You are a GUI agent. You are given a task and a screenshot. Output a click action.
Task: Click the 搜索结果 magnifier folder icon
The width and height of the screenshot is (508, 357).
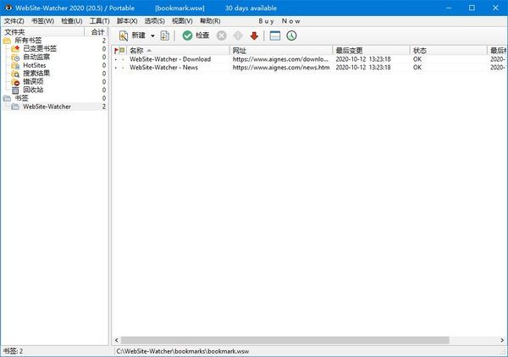[x=15, y=74]
